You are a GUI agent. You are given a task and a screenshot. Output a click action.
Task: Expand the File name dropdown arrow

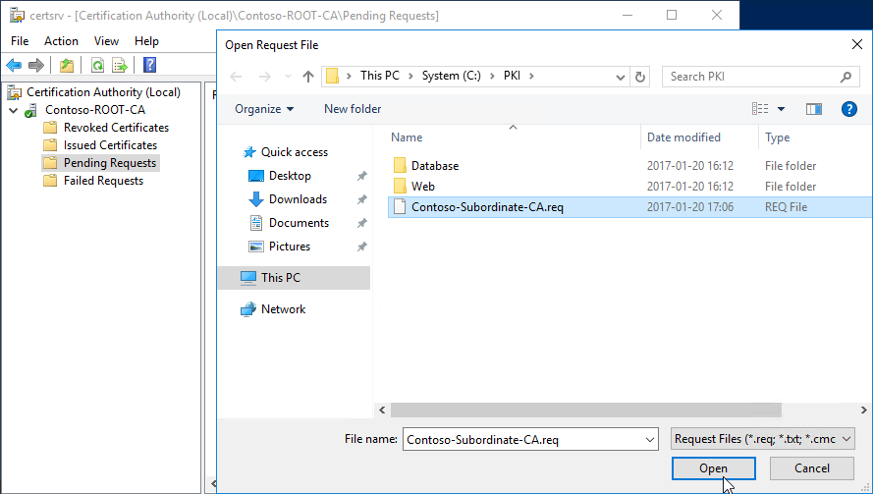(650, 440)
